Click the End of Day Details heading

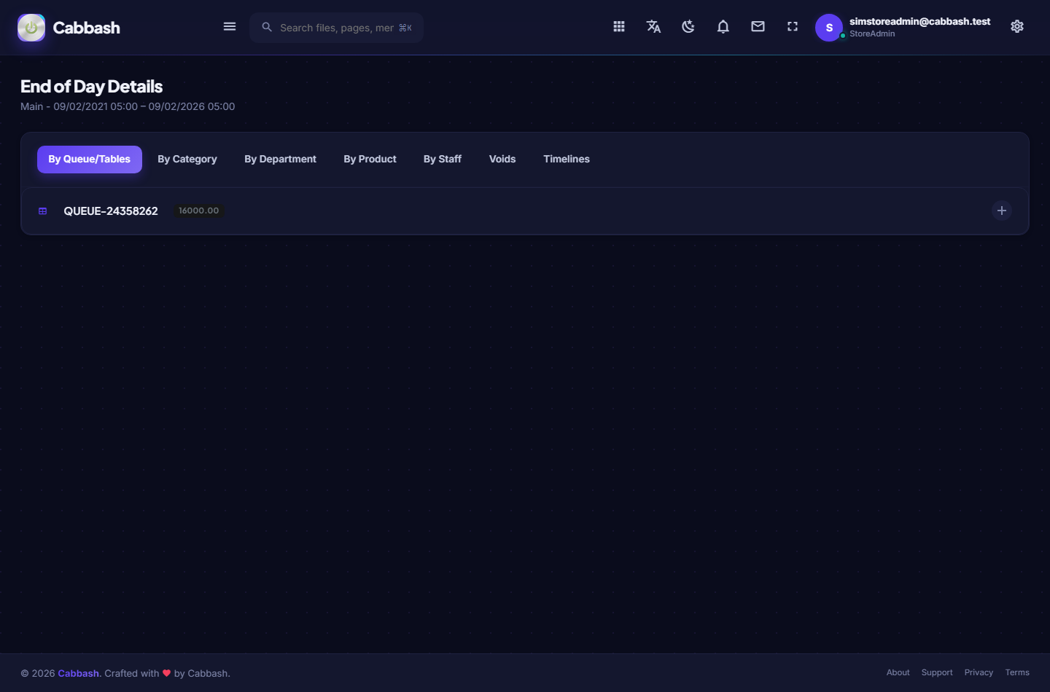click(92, 87)
